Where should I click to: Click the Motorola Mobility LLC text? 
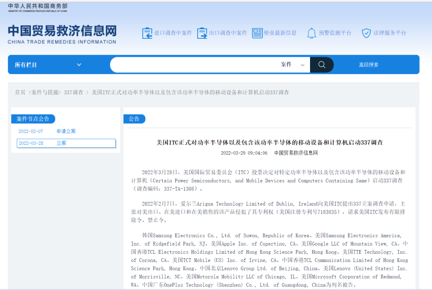pyautogui.click(x=226, y=276)
